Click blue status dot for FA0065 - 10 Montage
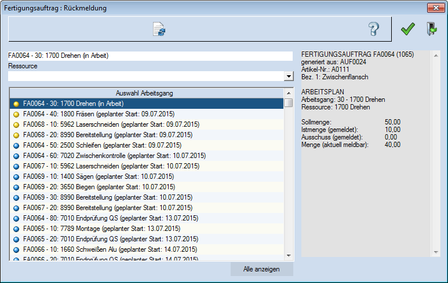This screenshot has width=448, height=283. [16, 229]
